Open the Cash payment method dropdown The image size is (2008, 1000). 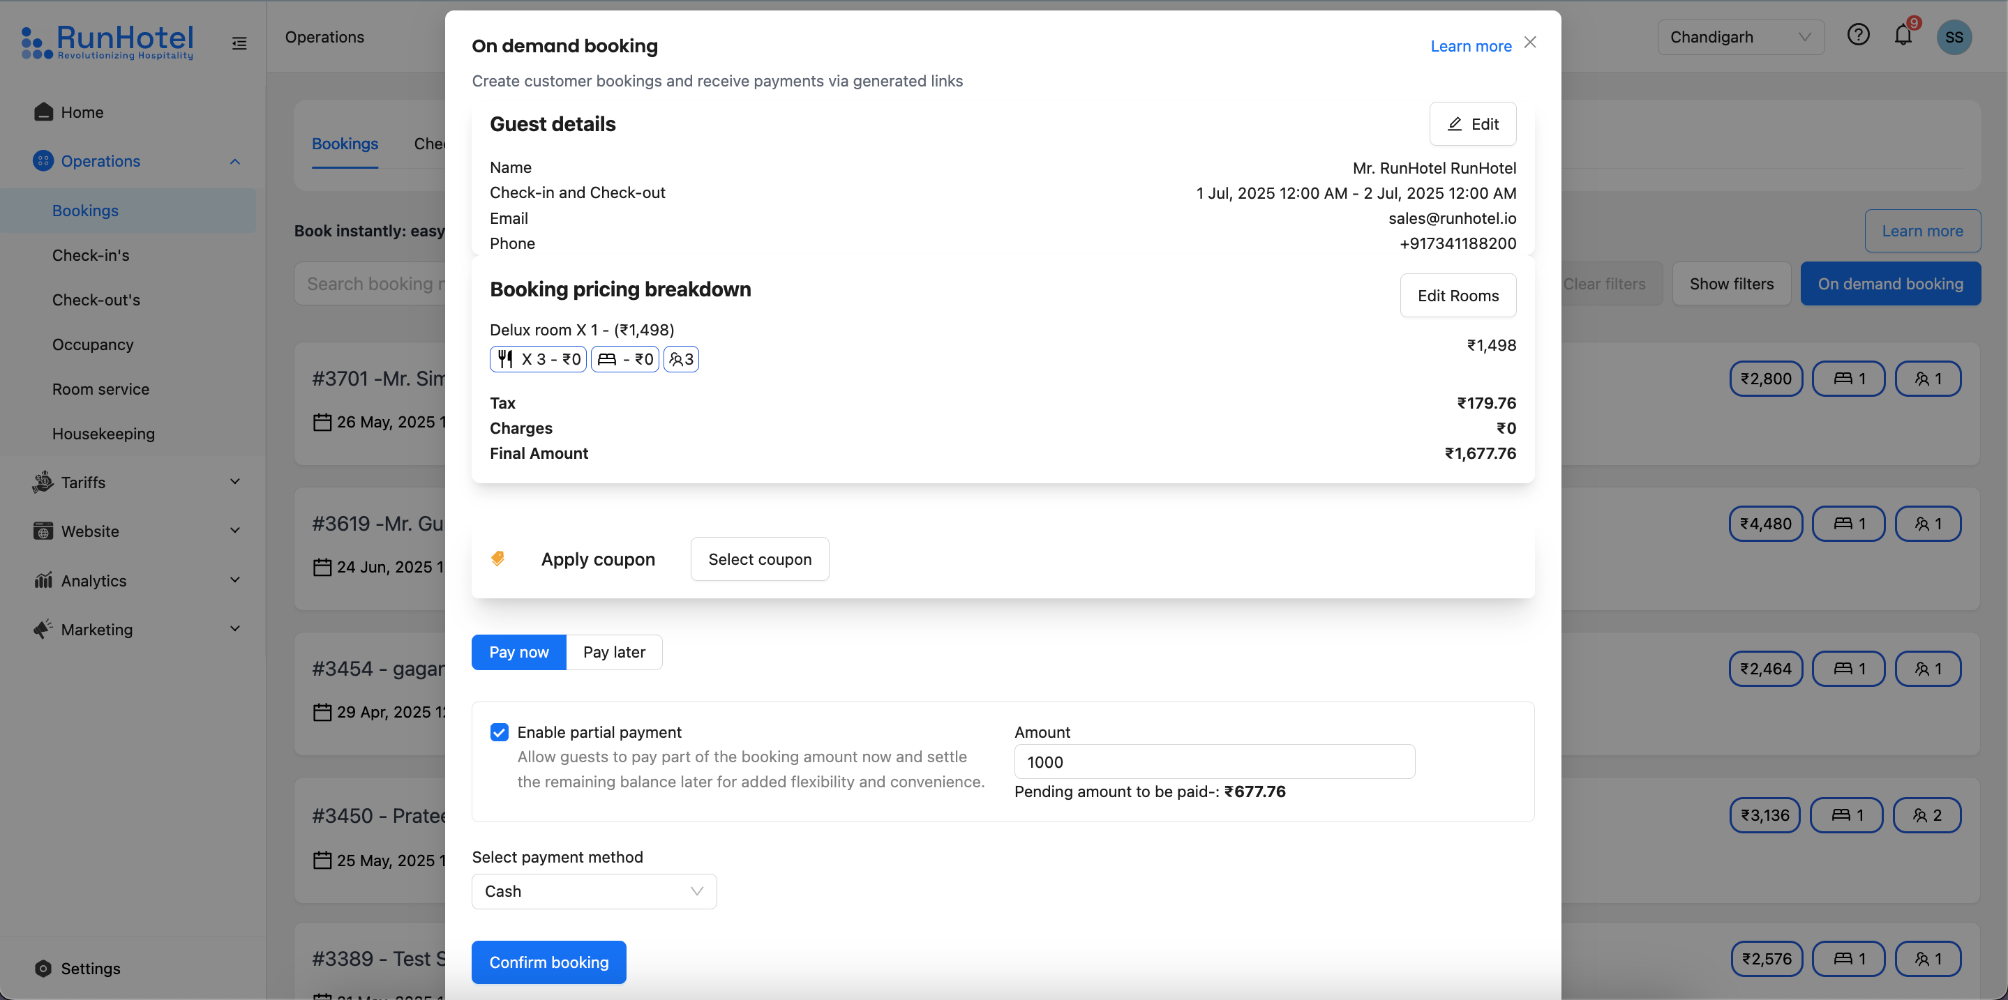click(594, 891)
